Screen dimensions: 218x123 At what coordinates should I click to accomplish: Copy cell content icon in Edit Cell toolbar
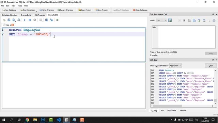[x=194, y=20]
